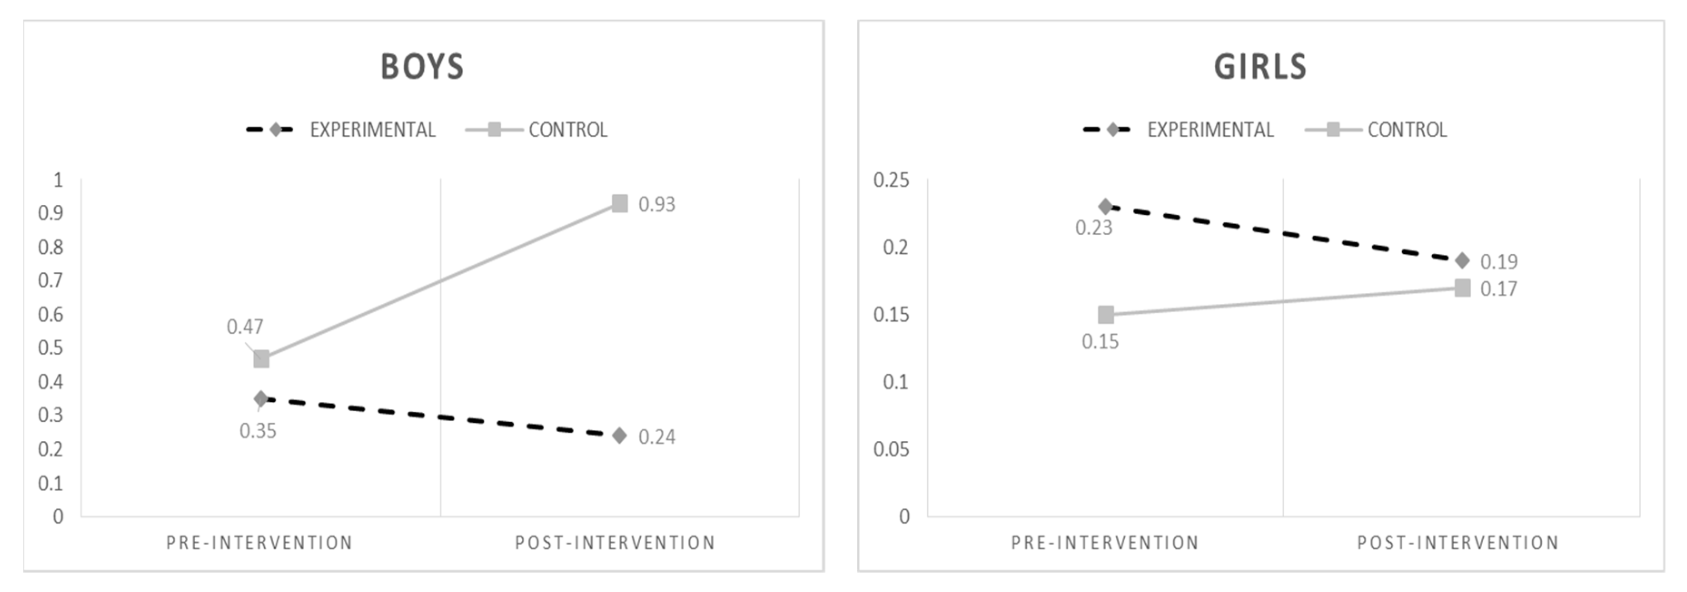Select the 0.35 diamond marker in Boys chart

click(261, 399)
